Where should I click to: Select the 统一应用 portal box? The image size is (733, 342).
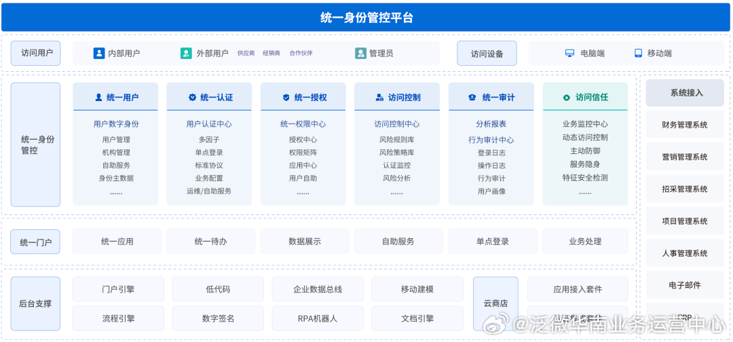[x=117, y=242]
